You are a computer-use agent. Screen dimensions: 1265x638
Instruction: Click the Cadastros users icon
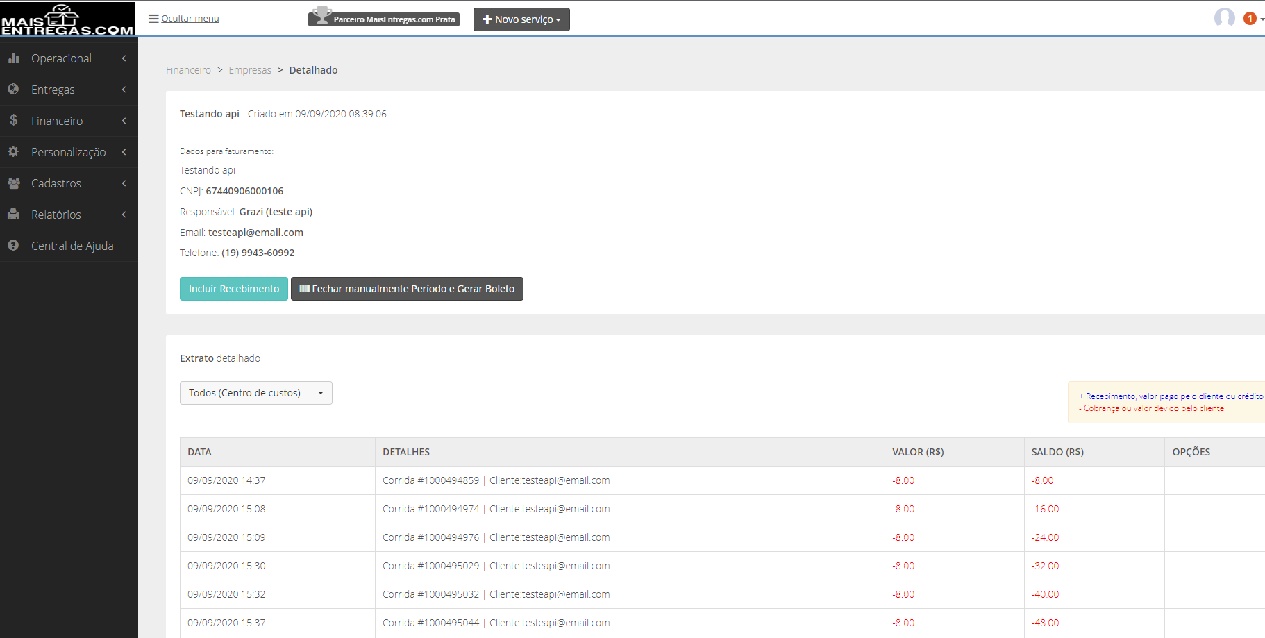[x=13, y=183]
